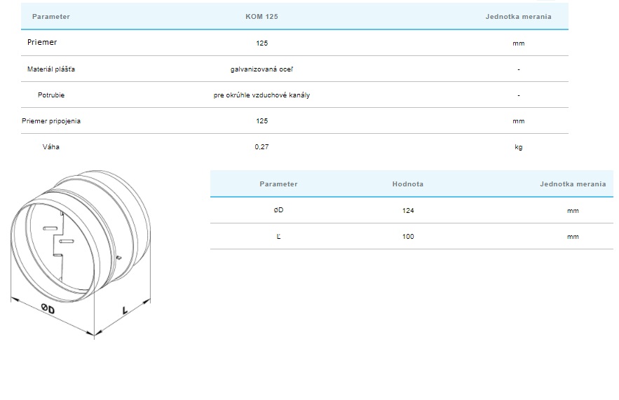Click the ØD row label in dimensions table
Viewport: 619px width, 400px height.
click(x=278, y=210)
